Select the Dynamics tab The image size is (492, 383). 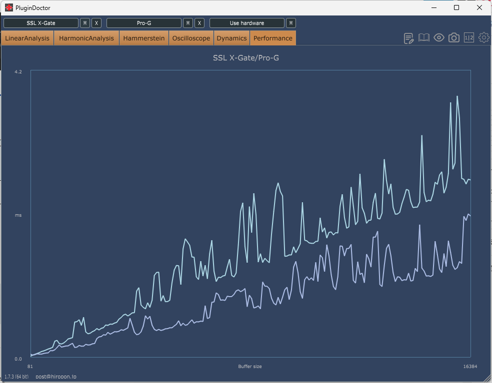[231, 38]
